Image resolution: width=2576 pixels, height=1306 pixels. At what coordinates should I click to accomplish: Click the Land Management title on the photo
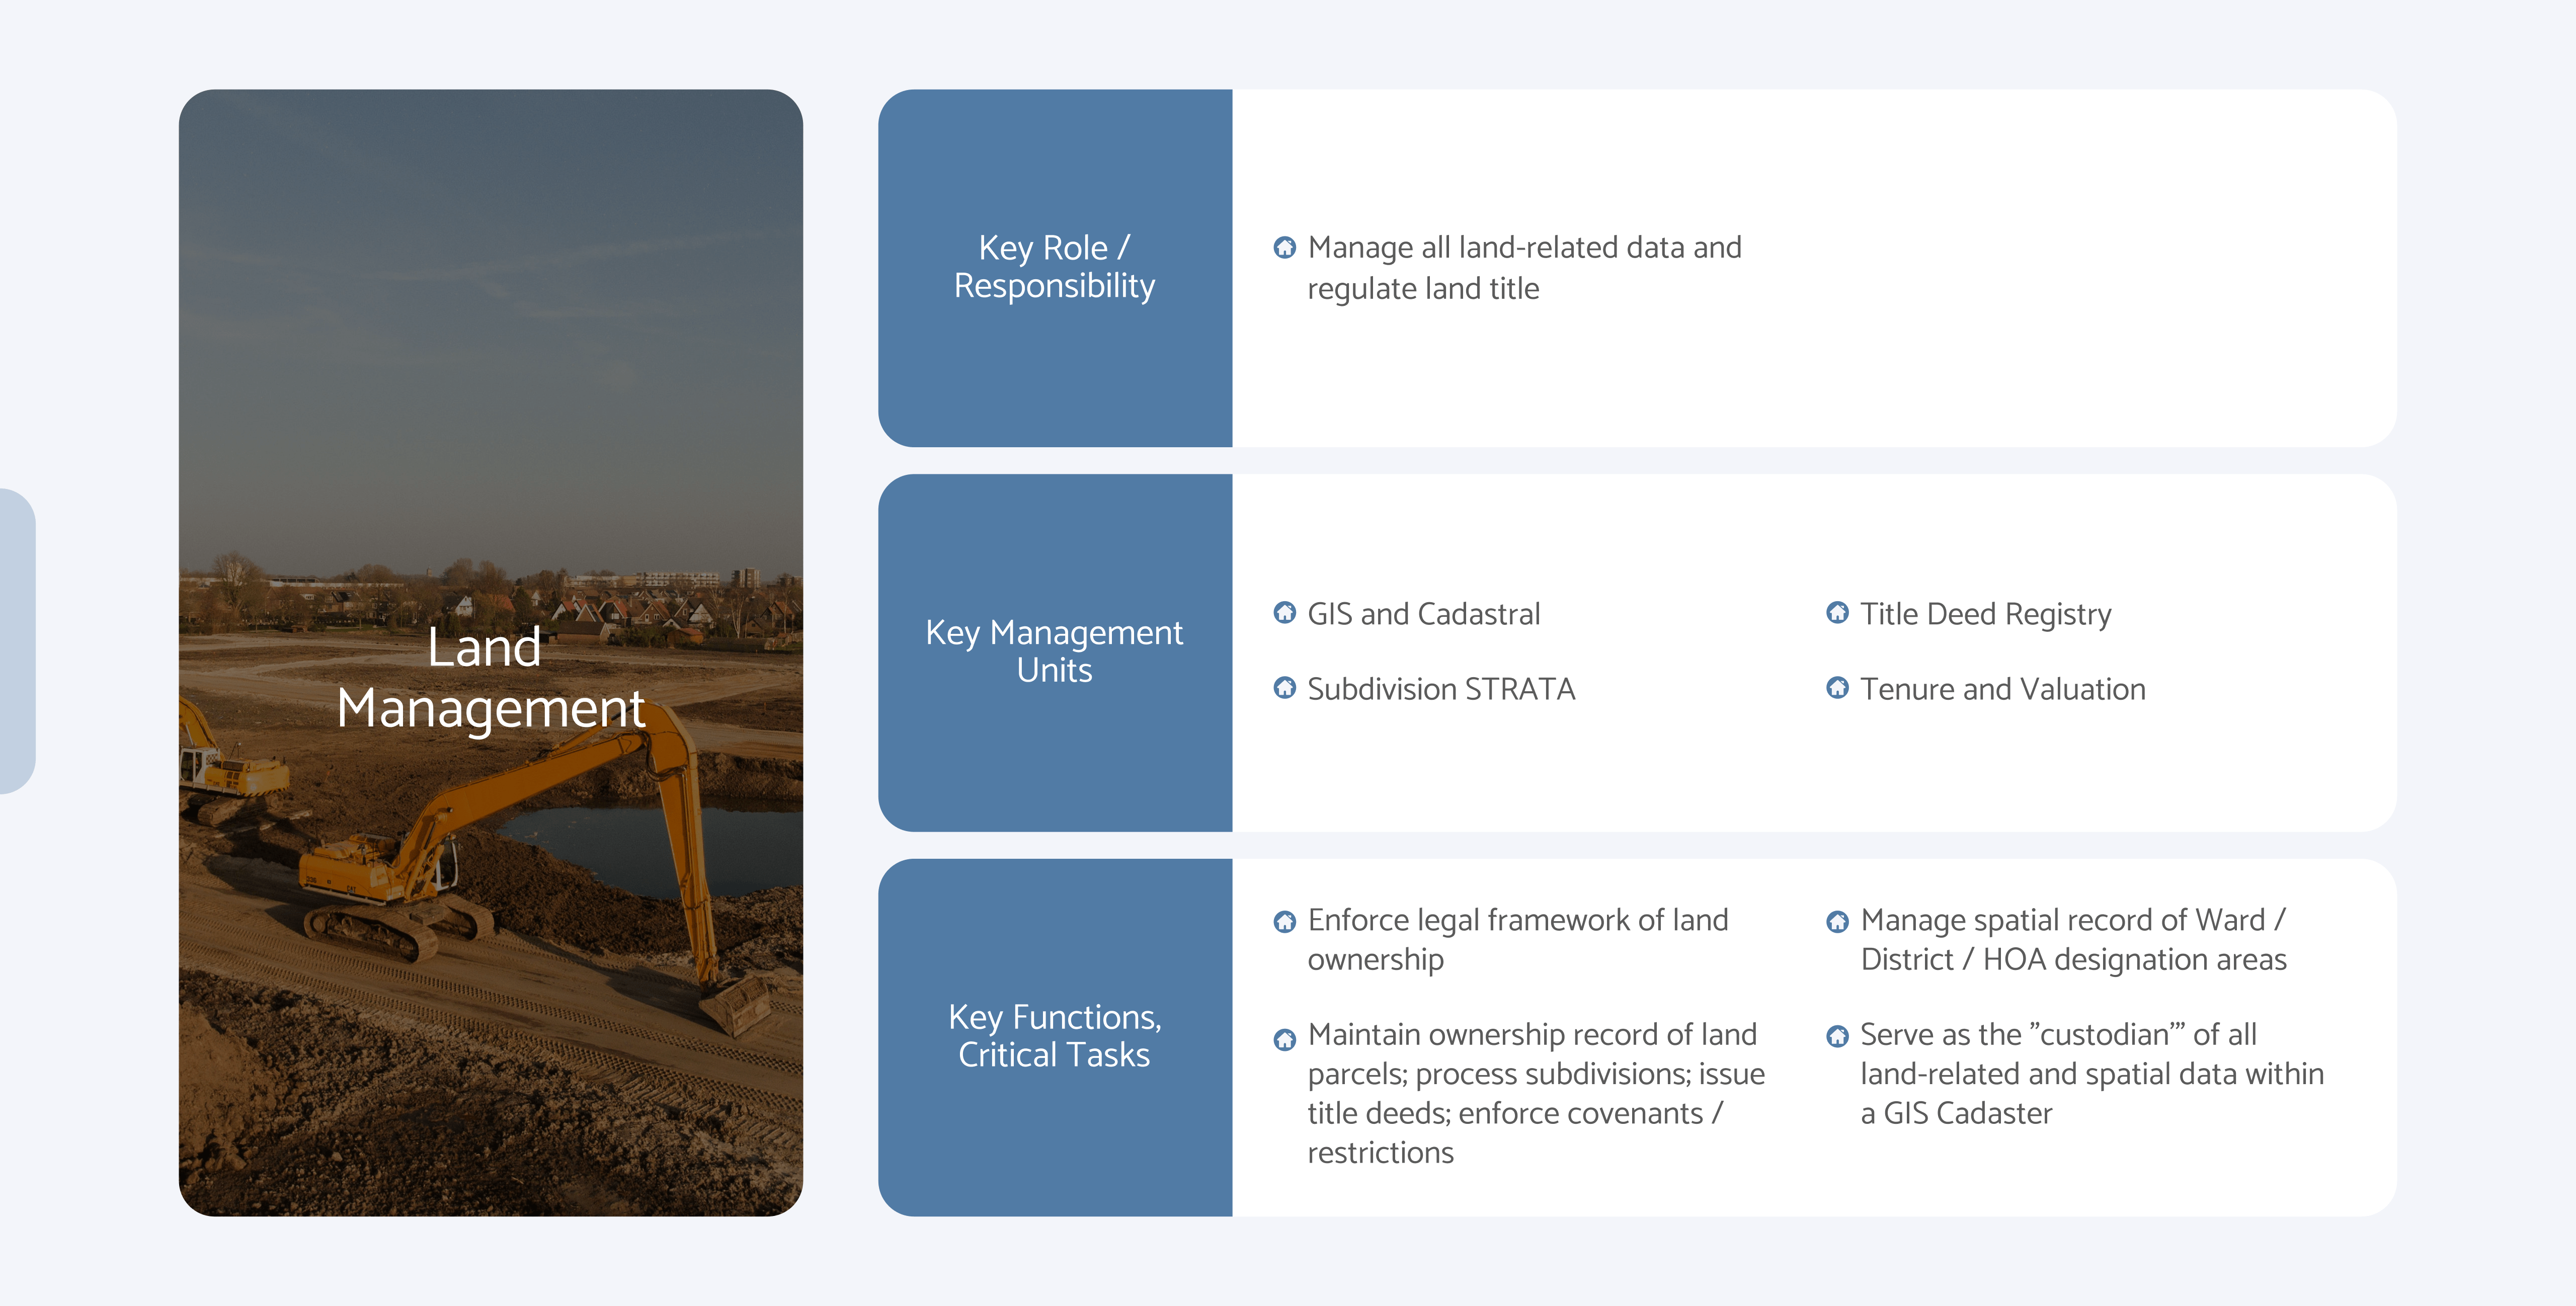490,677
